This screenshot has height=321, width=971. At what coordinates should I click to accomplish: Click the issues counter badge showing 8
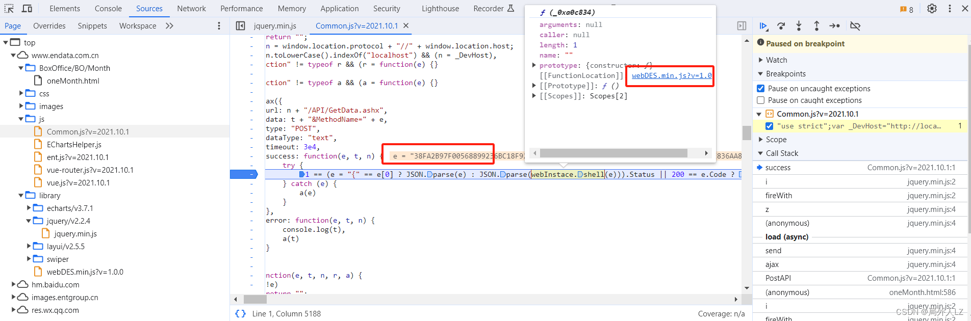tap(907, 9)
